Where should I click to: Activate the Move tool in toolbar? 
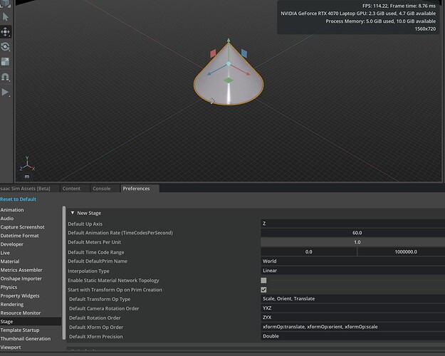[x=6, y=32]
